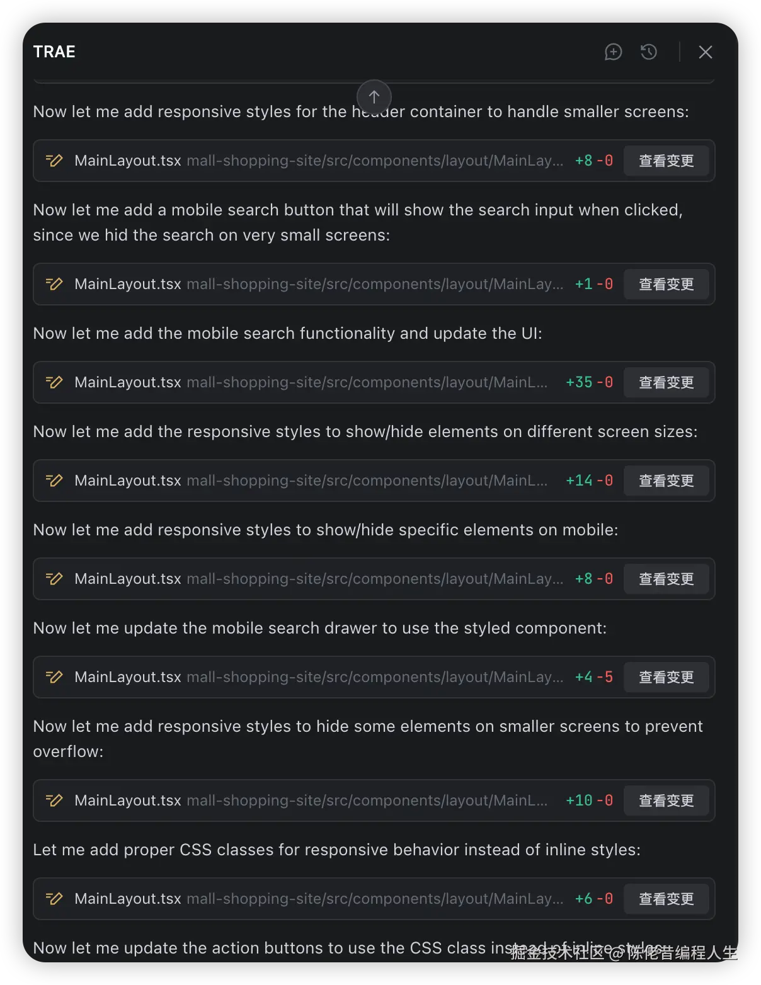The width and height of the screenshot is (761, 985).
Task: Open the chat history icon
Action: (649, 52)
